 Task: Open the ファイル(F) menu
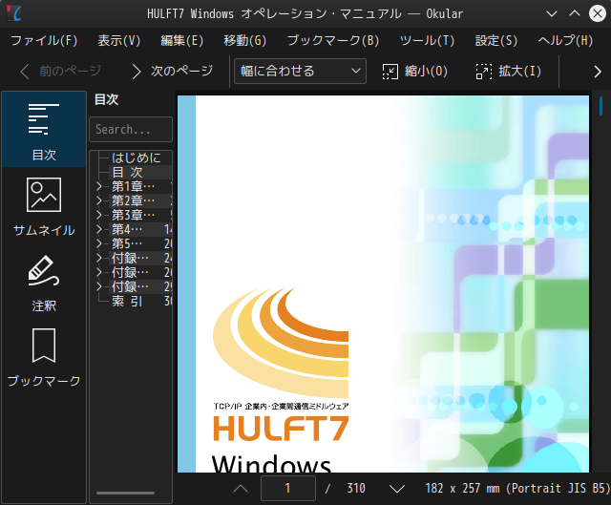point(44,40)
